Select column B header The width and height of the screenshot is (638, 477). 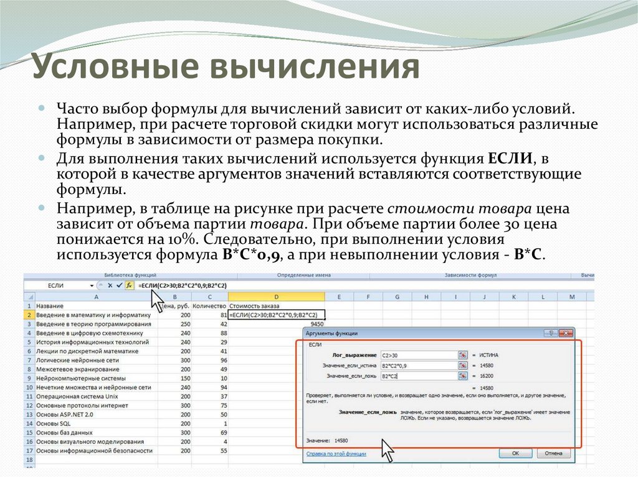coord(174,297)
